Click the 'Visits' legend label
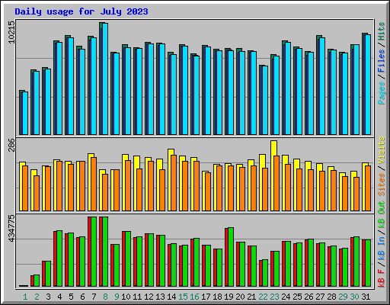The height and width of the screenshot is (305, 390). (x=382, y=150)
